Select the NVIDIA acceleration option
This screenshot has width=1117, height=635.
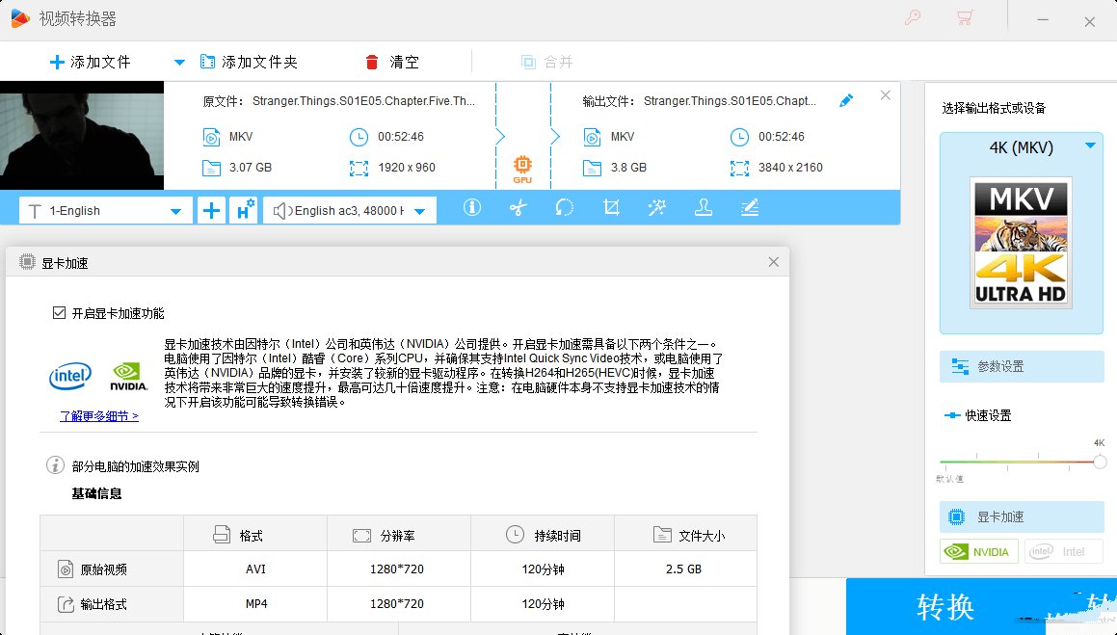(x=978, y=551)
